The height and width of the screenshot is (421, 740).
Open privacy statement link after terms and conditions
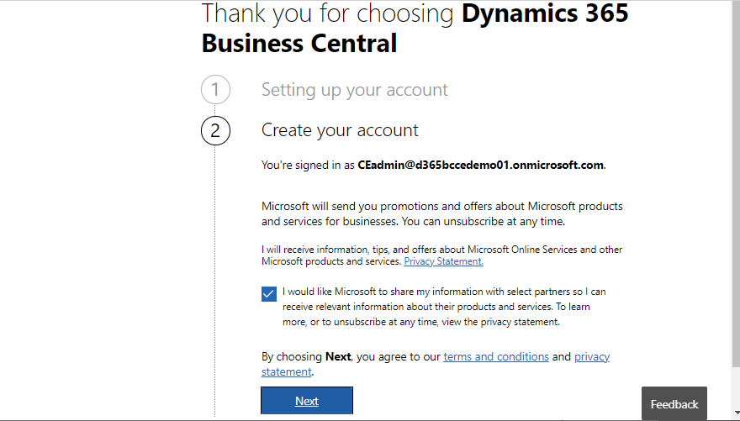point(591,357)
